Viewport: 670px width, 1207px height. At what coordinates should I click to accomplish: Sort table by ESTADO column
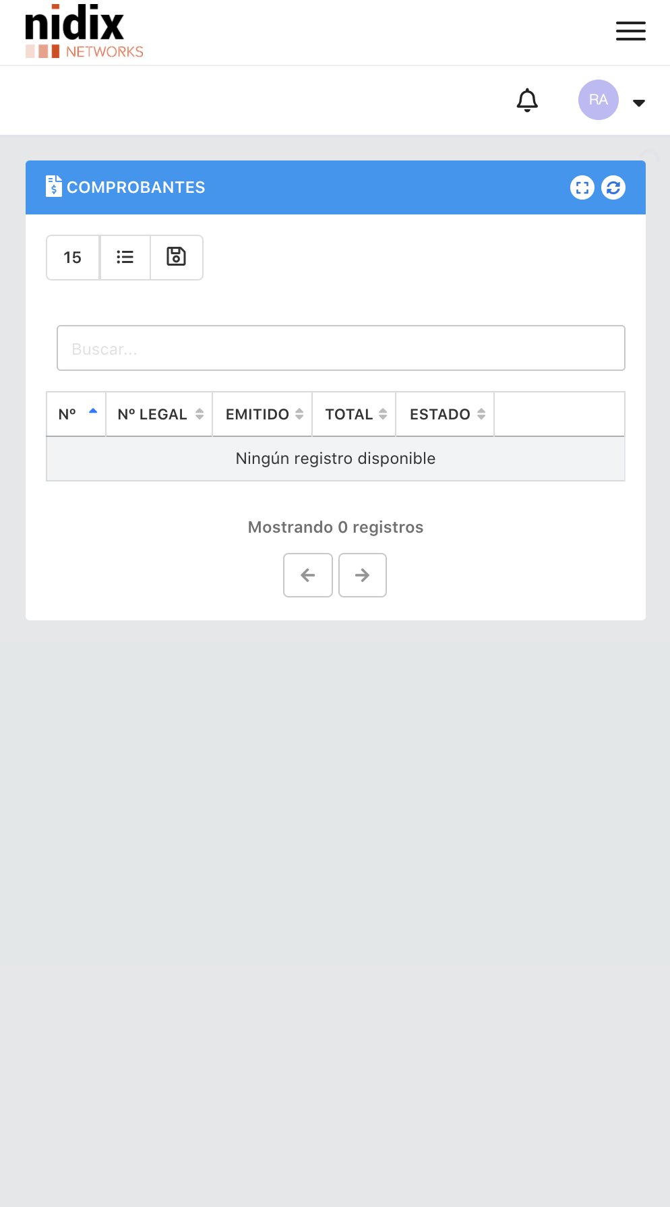click(445, 414)
